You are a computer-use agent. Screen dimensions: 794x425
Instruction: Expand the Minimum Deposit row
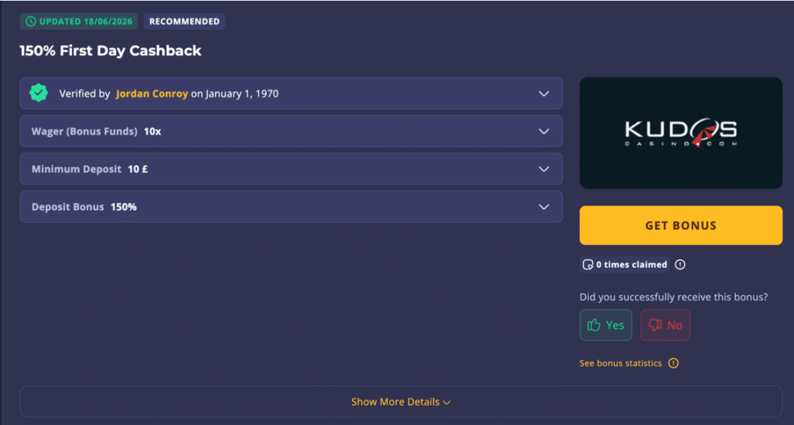[x=292, y=169]
